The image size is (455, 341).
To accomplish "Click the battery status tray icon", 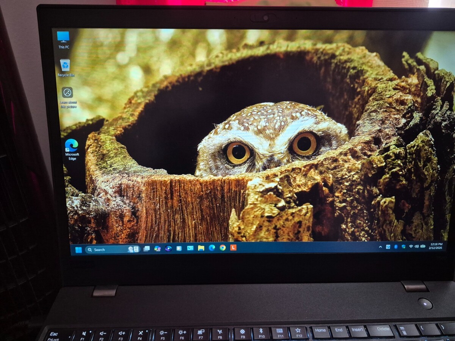I will (x=423, y=247).
